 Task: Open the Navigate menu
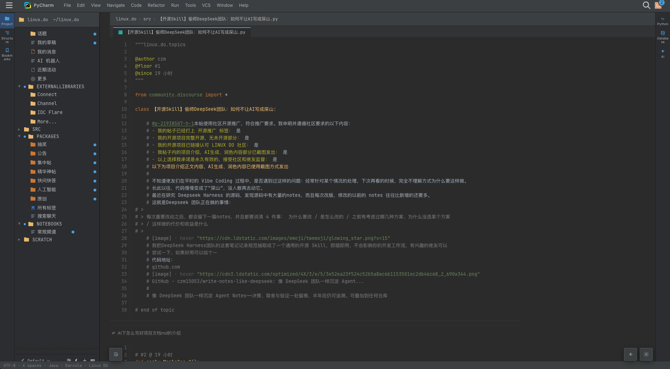click(x=116, y=5)
